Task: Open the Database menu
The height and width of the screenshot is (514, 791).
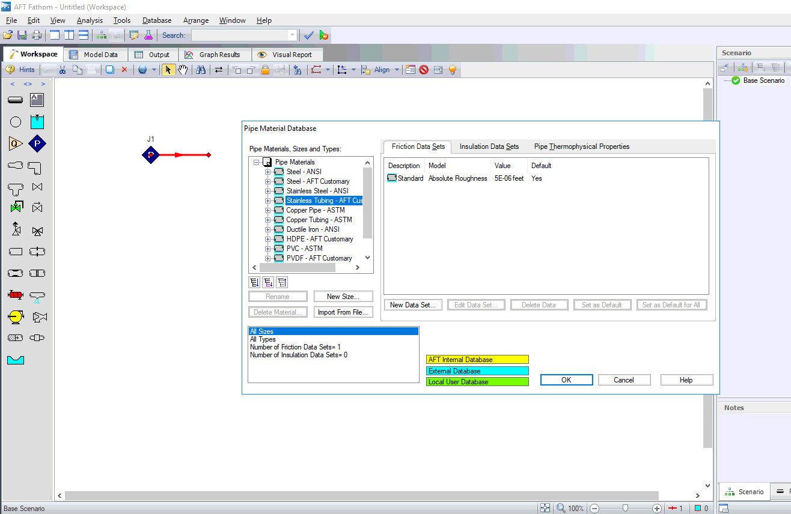Action: point(157,20)
